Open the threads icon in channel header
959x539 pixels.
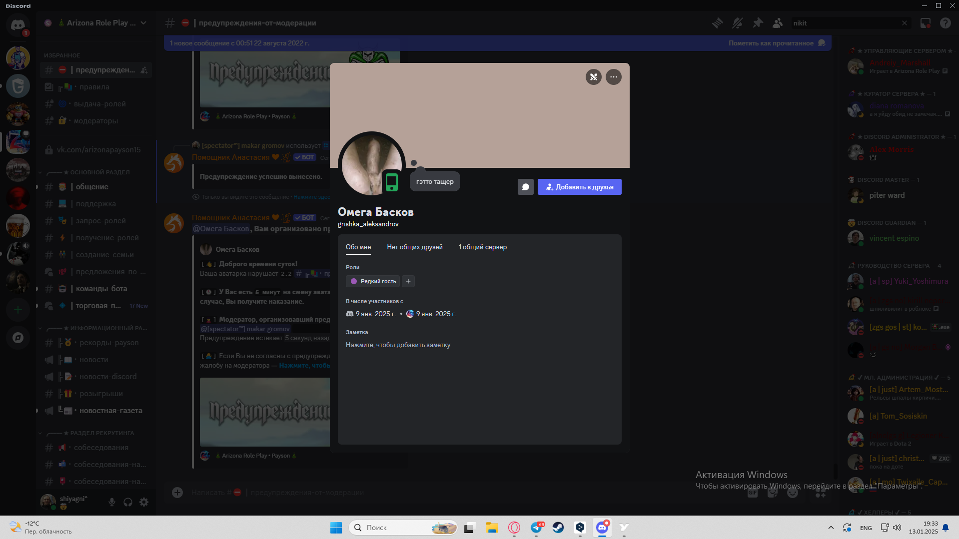tap(718, 23)
